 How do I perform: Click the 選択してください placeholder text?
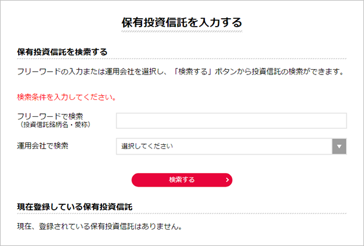147,147
